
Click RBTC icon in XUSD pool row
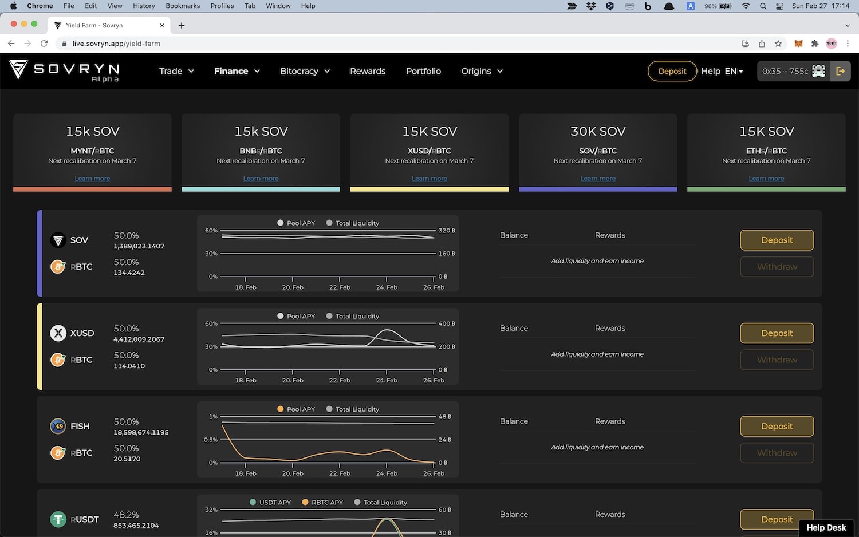[58, 360]
